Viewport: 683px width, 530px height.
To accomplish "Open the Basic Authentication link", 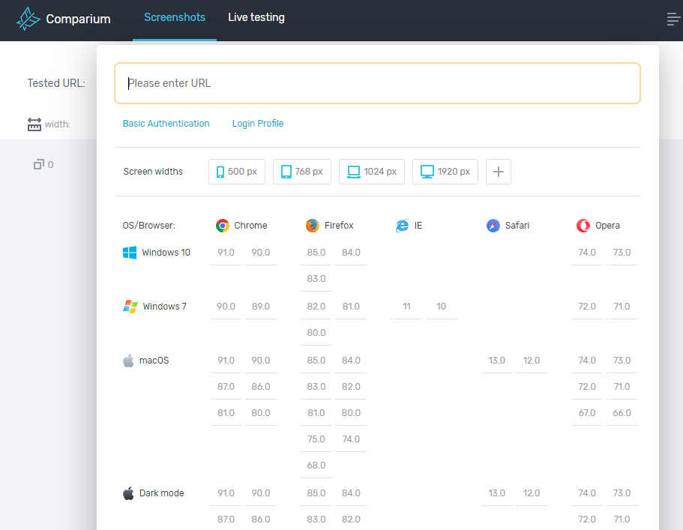I will (x=166, y=124).
